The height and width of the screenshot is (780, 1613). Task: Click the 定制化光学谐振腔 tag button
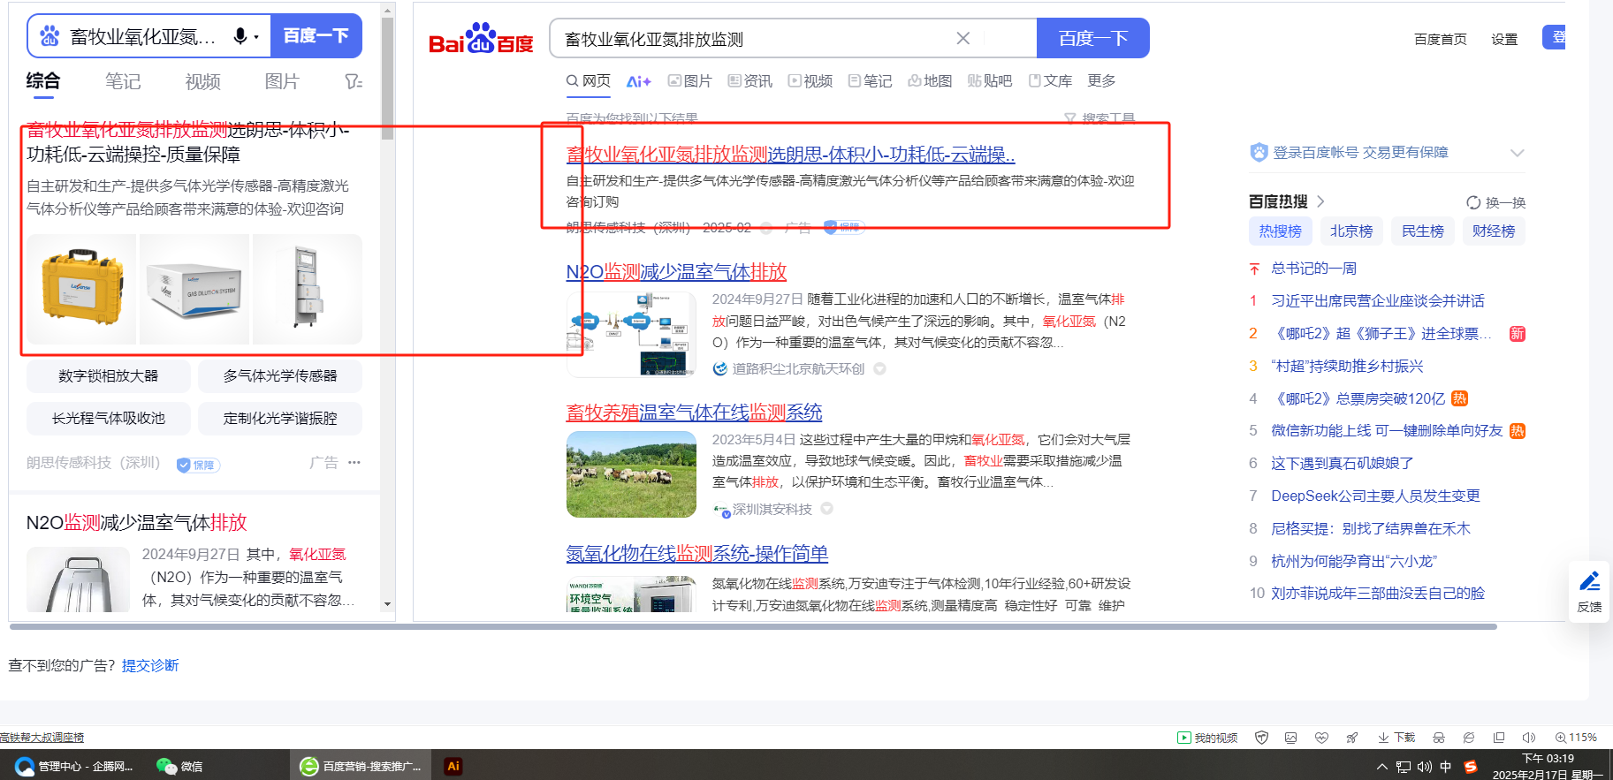(x=280, y=419)
